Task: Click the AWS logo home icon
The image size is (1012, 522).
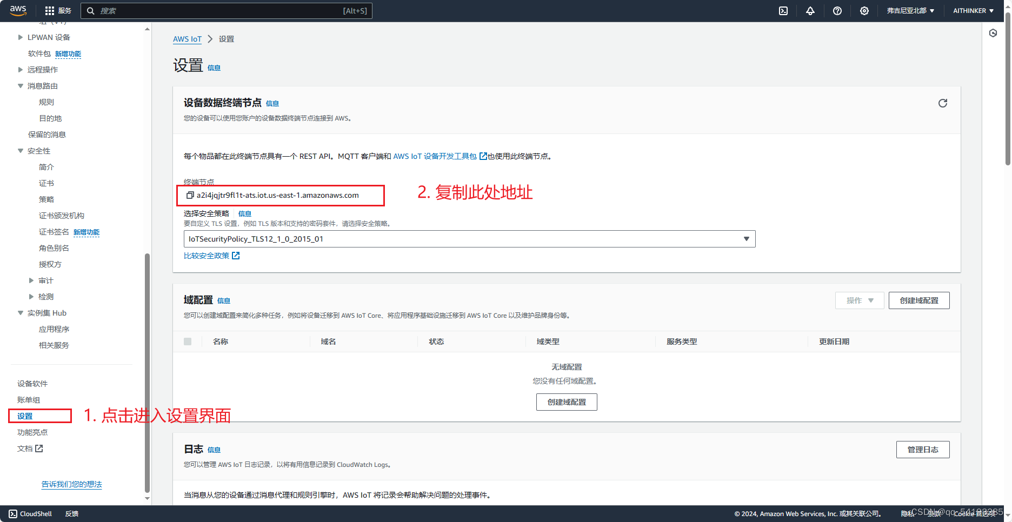Action: point(18,10)
